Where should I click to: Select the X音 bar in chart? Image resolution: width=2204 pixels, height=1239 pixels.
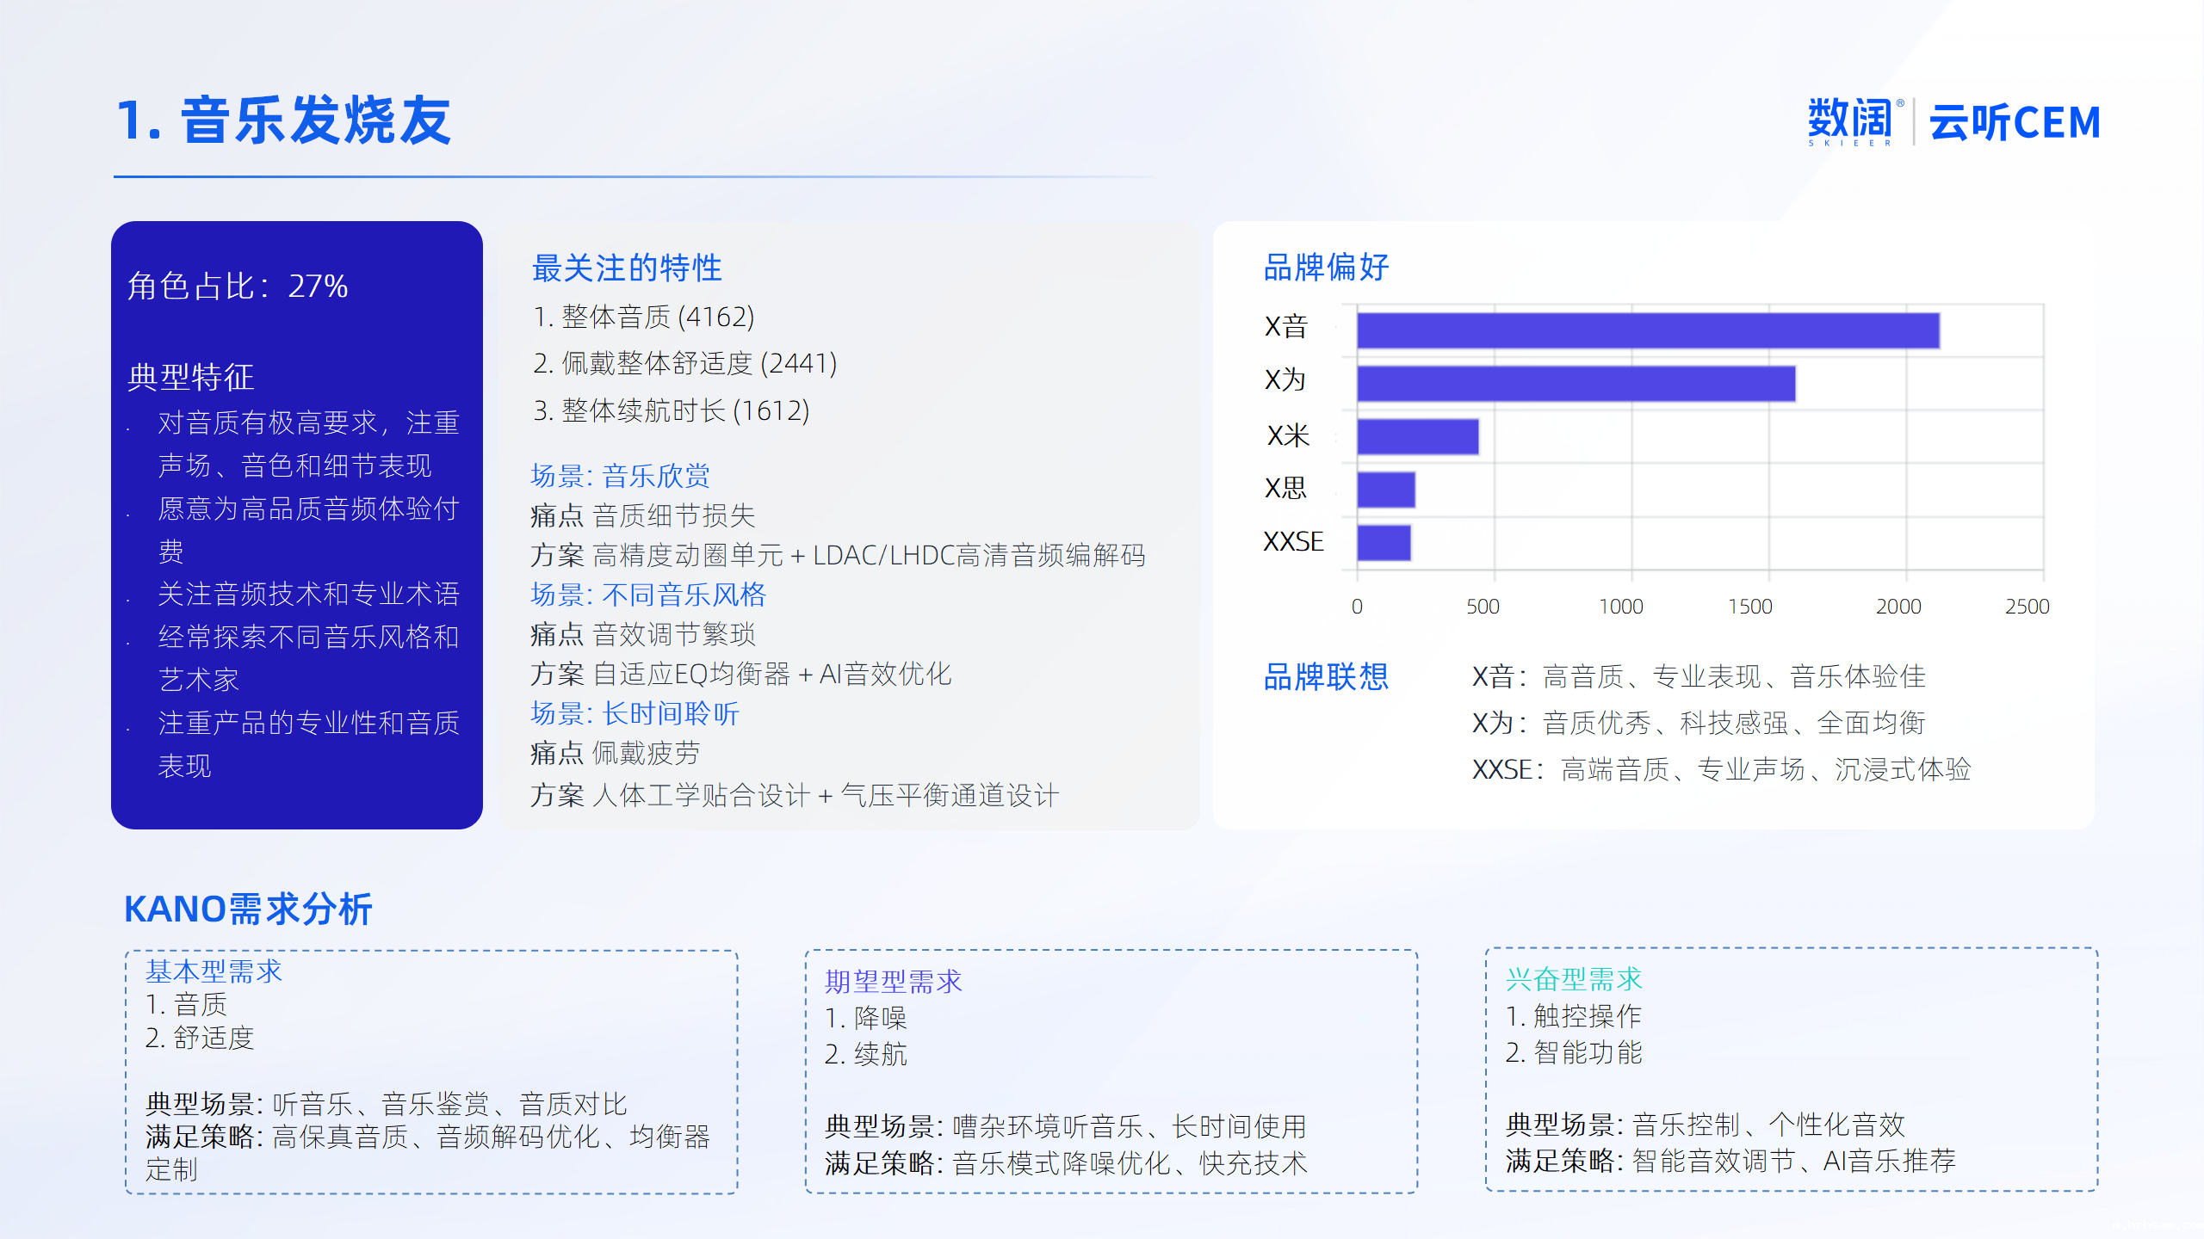(1647, 330)
